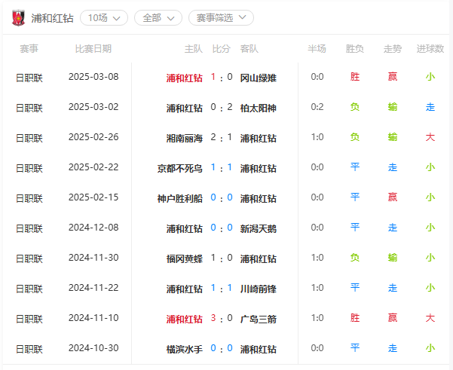Open the 10场 match count dropdown

pos(104,18)
